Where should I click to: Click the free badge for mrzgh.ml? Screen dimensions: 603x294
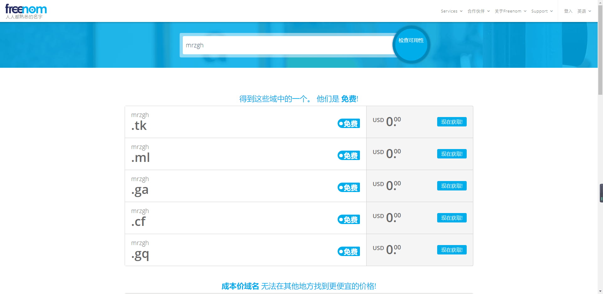point(349,156)
